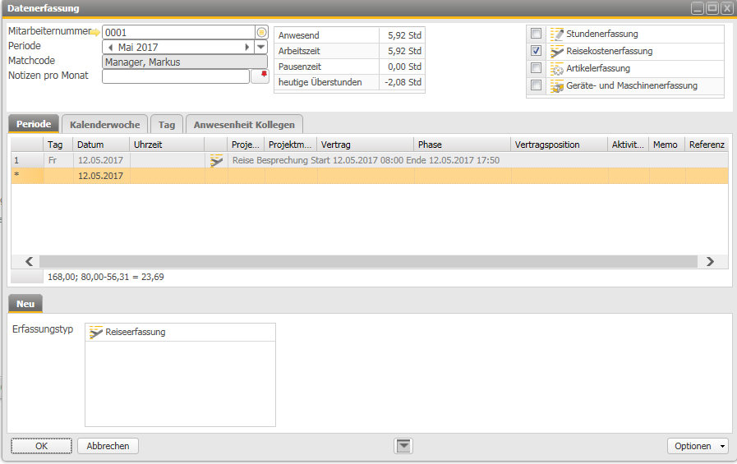This screenshot has width=737, height=464.
Task: Click the travel icon in row 1
Action: point(216,161)
